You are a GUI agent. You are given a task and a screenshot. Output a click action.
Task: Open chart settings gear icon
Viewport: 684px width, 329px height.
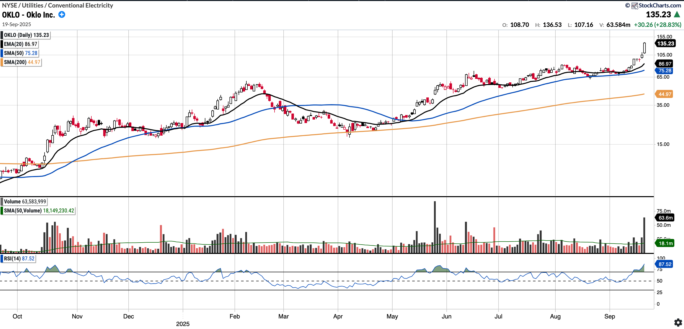(678, 322)
